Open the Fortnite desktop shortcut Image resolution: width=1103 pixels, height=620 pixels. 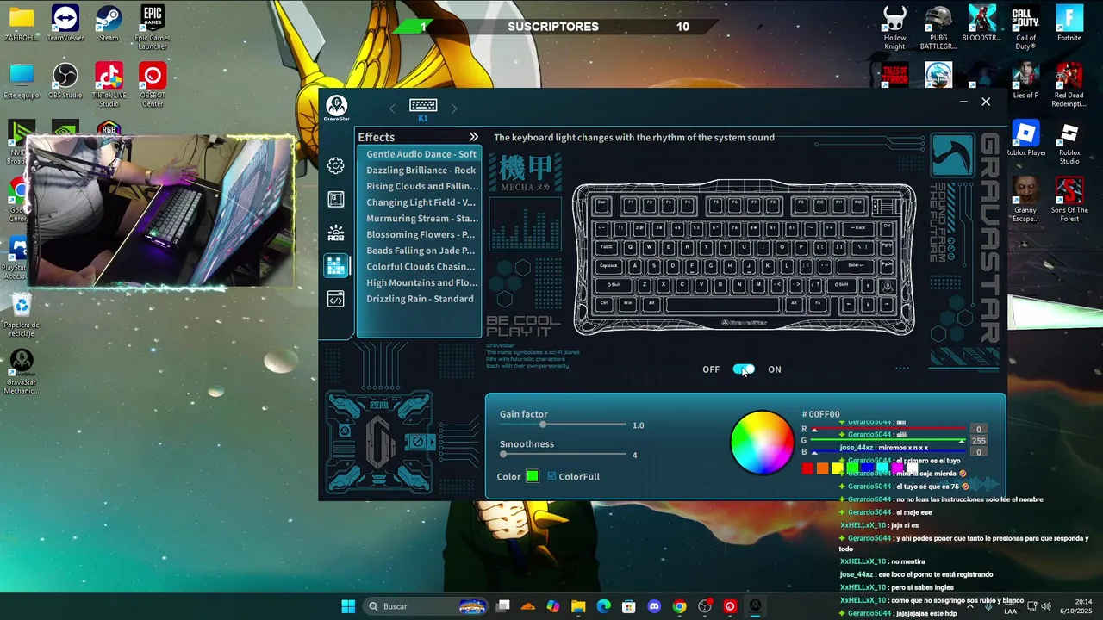tap(1069, 23)
